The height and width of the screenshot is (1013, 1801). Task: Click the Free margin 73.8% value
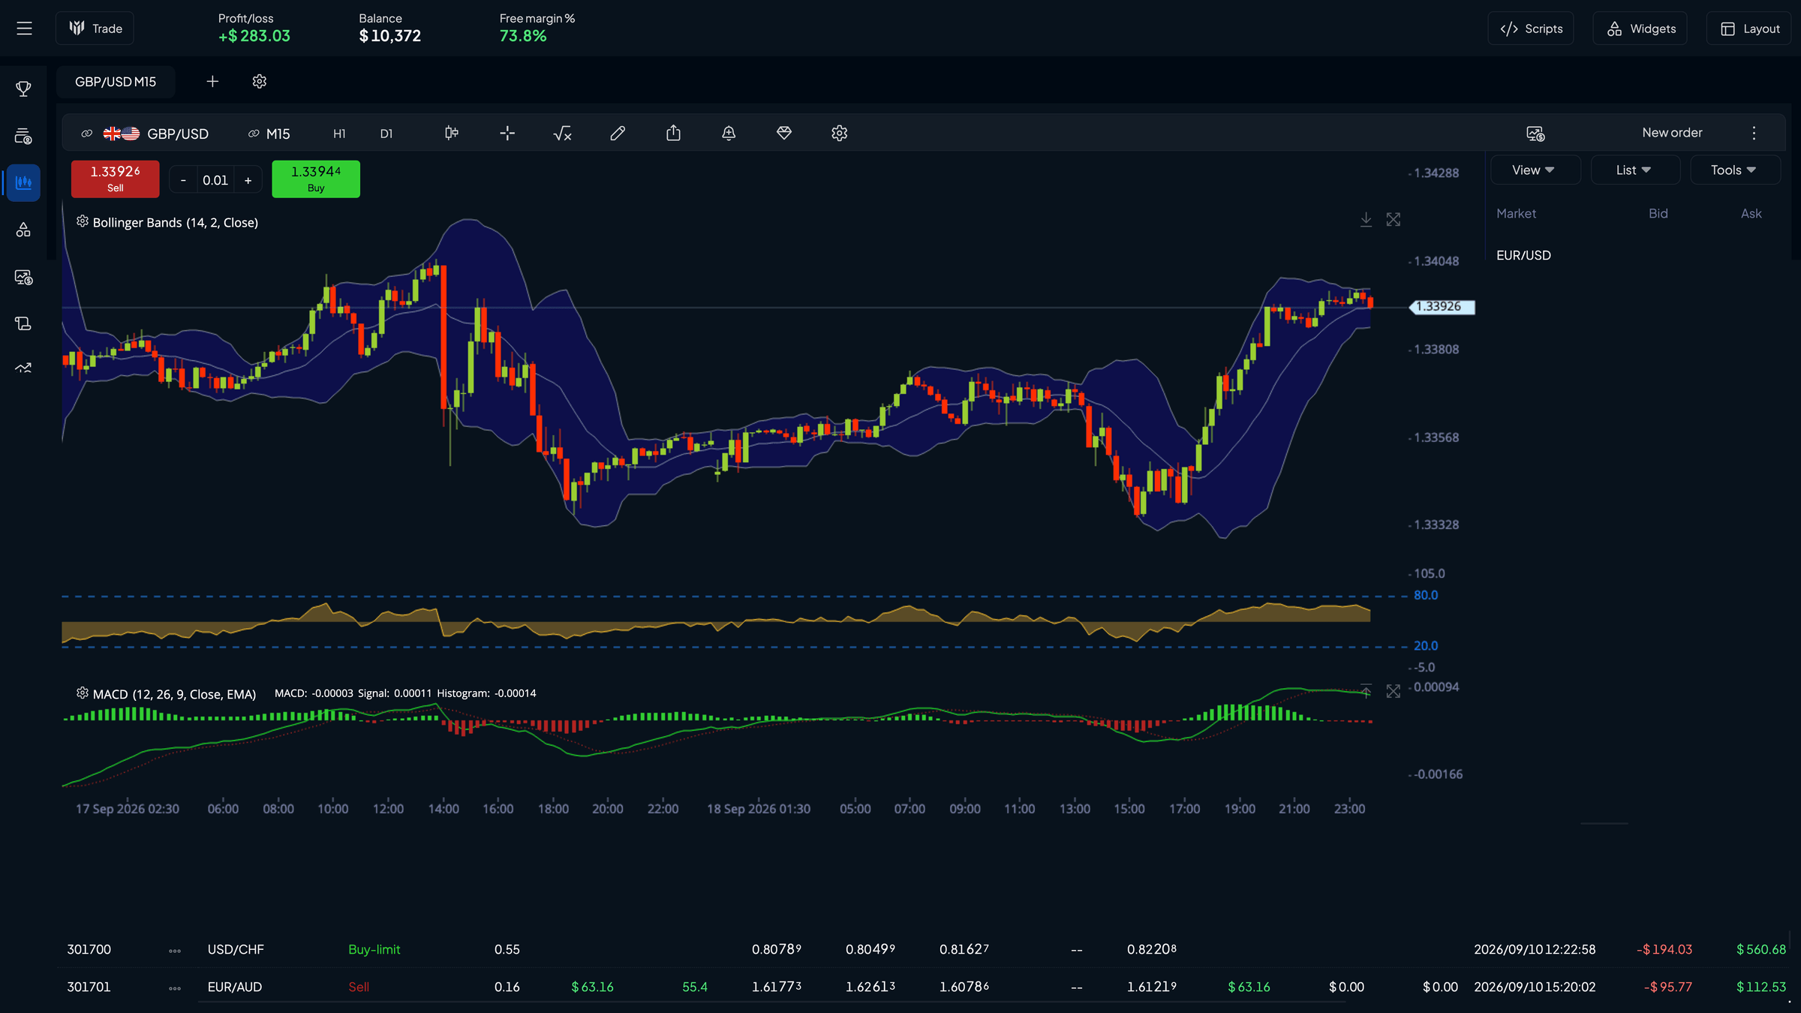point(522,36)
